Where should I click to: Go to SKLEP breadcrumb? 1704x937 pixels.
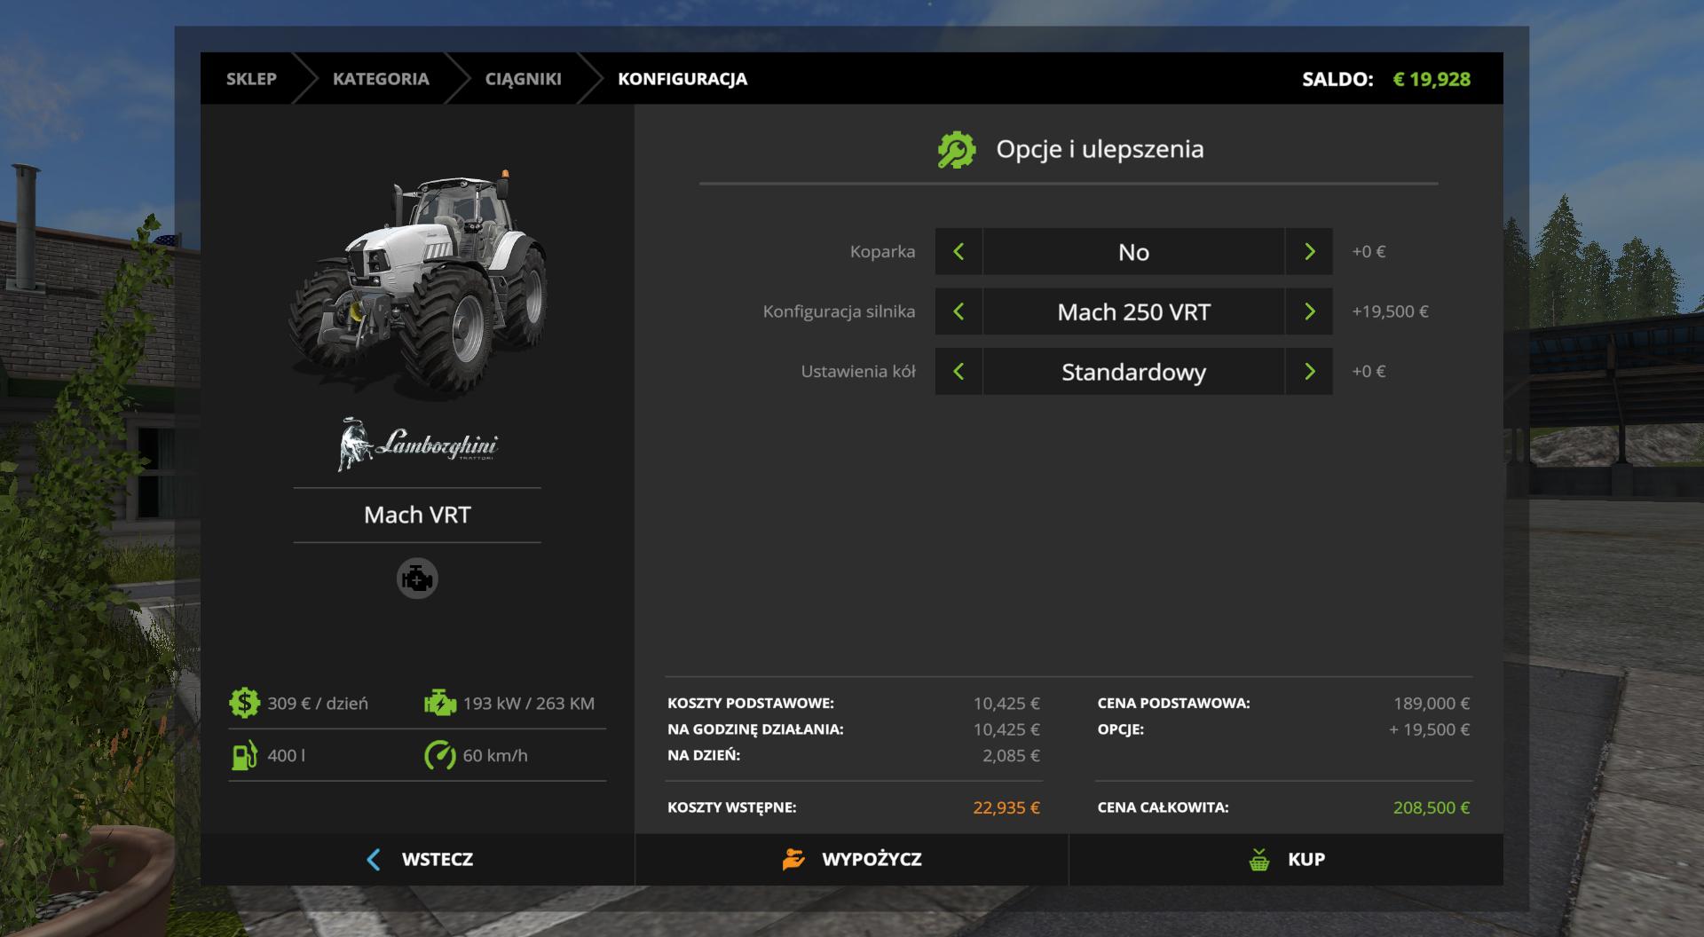coord(251,78)
